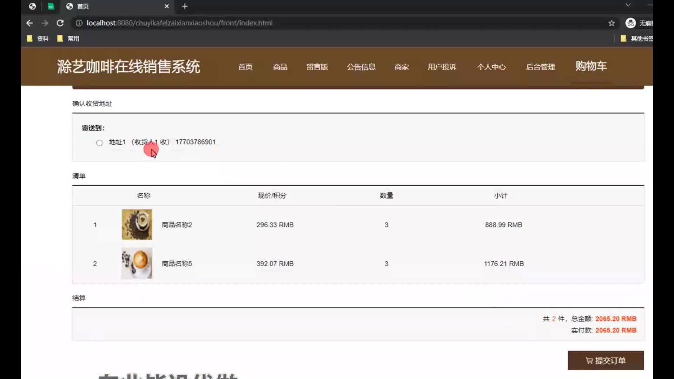Open 商品 in site navigation

pyautogui.click(x=280, y=67)
